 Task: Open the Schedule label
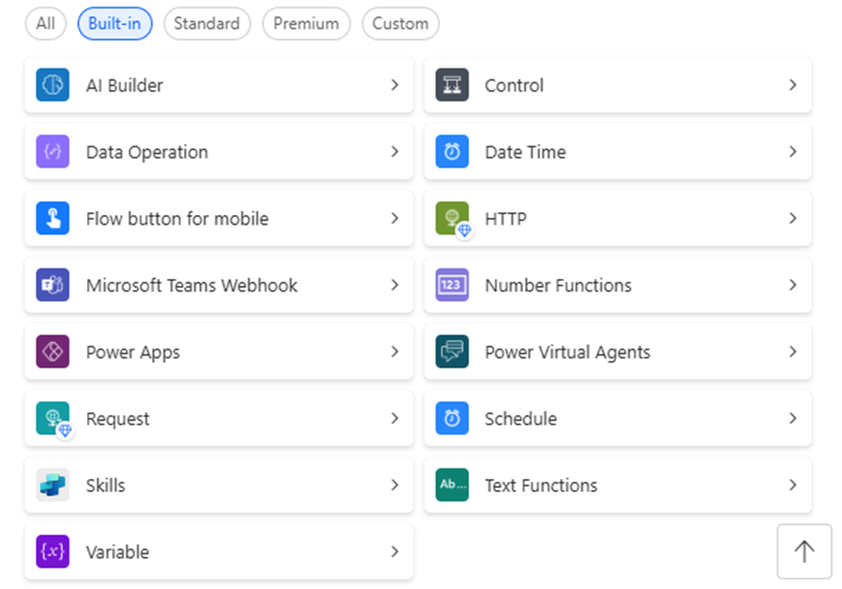click(520, 418)
